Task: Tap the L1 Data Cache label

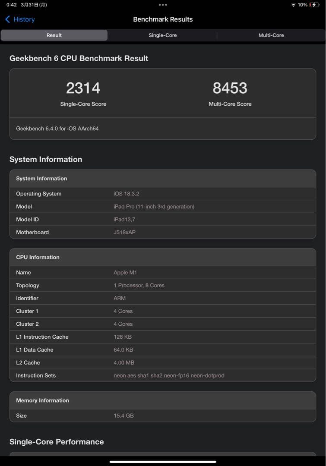Action: [35, 350]
